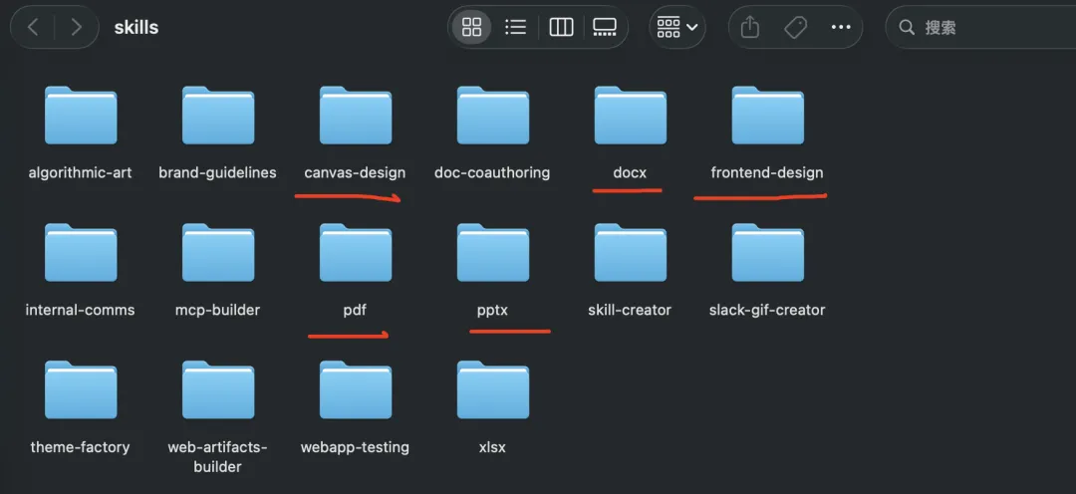Select the canvas-design folder icon
This screenshot has height=494, width=1076.
coord(356,116)
